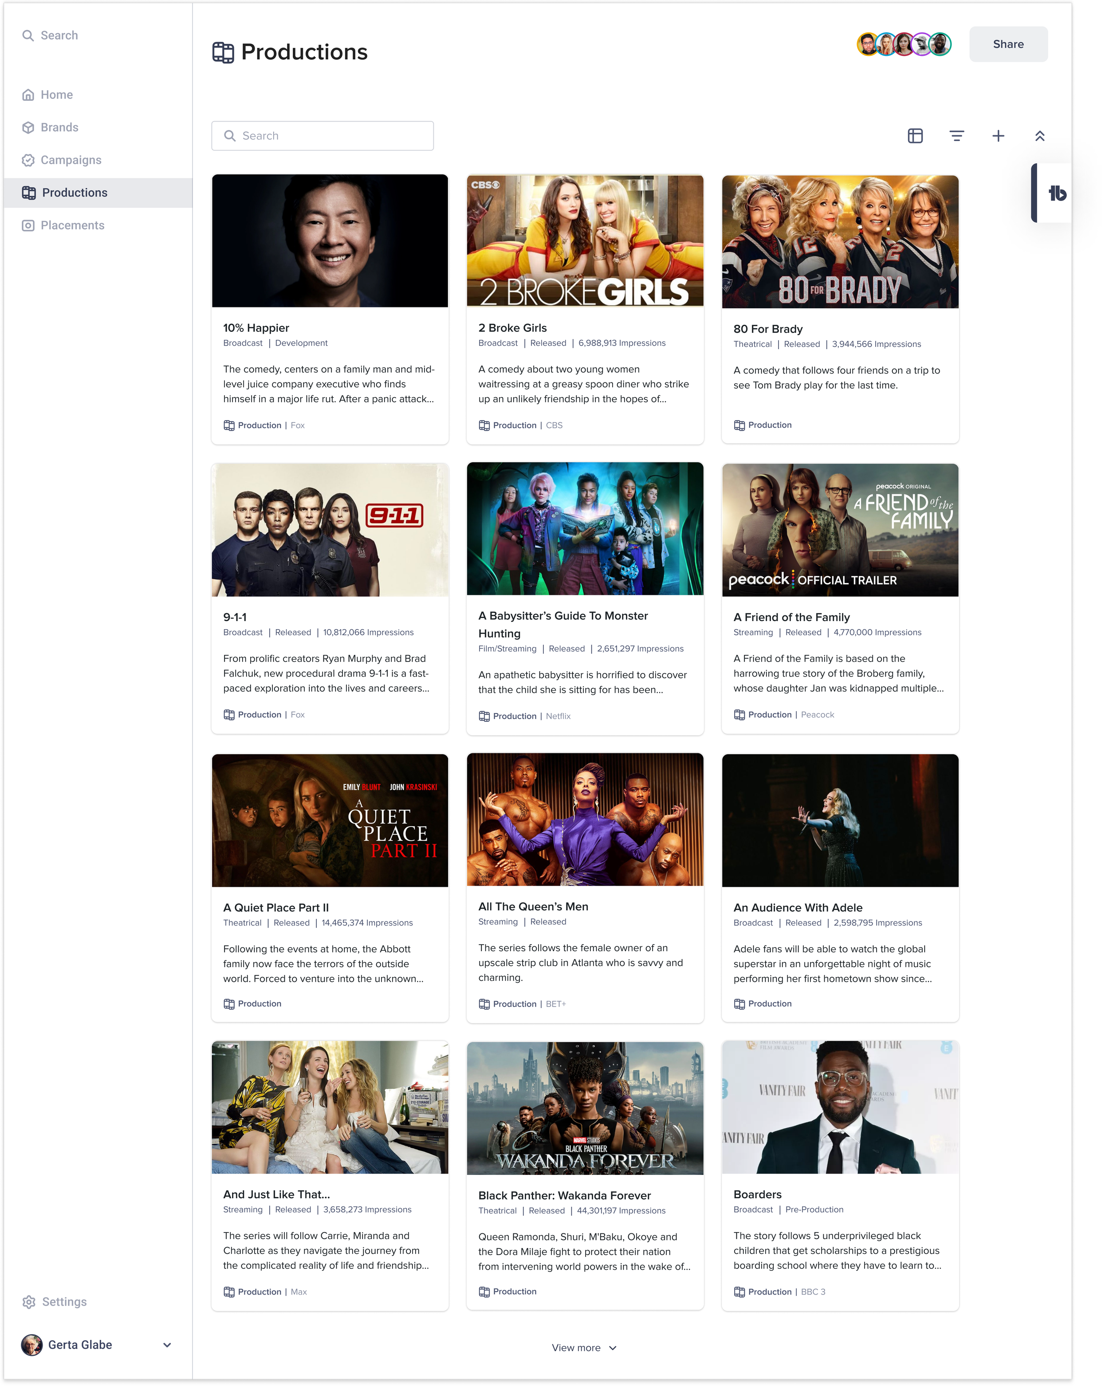Click Production icon on 2 Broke Girls card

click(x=484, y=425)
